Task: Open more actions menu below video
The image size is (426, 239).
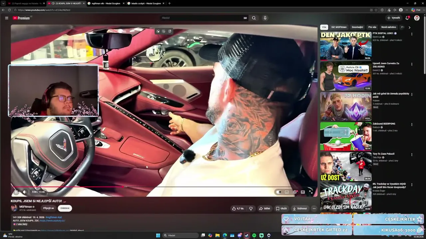Action: [x=314, y=208]
